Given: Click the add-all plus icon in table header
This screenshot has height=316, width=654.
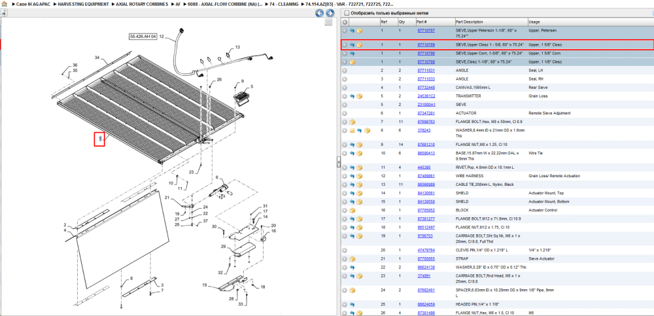Looking at the screenshot, I should [x=345, y=22].
